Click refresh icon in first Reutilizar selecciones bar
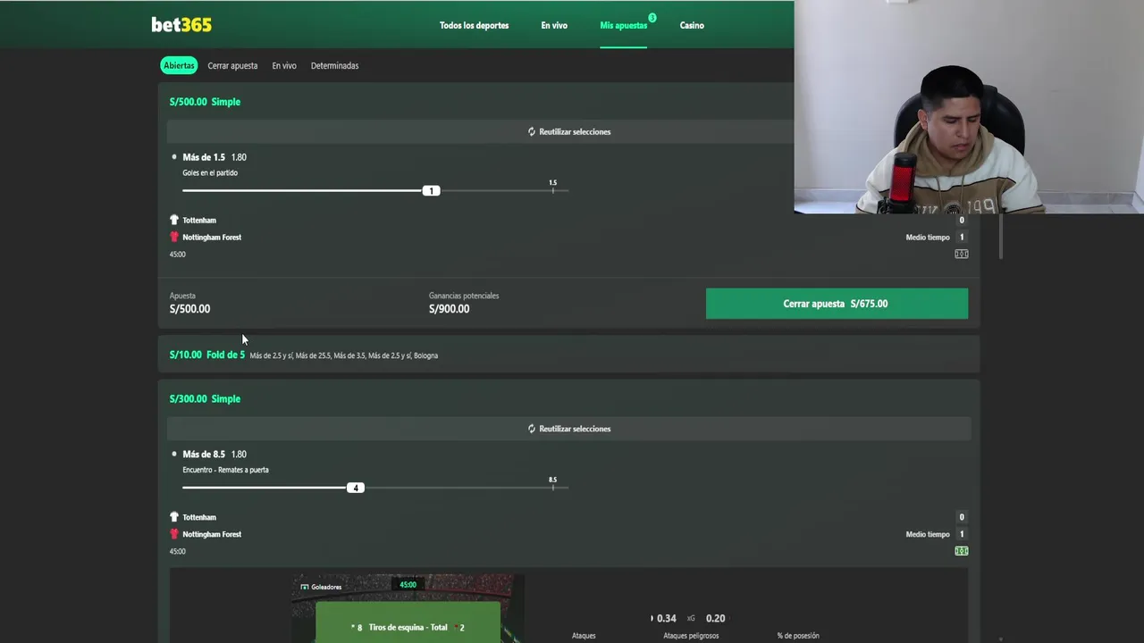 [531, 131]
